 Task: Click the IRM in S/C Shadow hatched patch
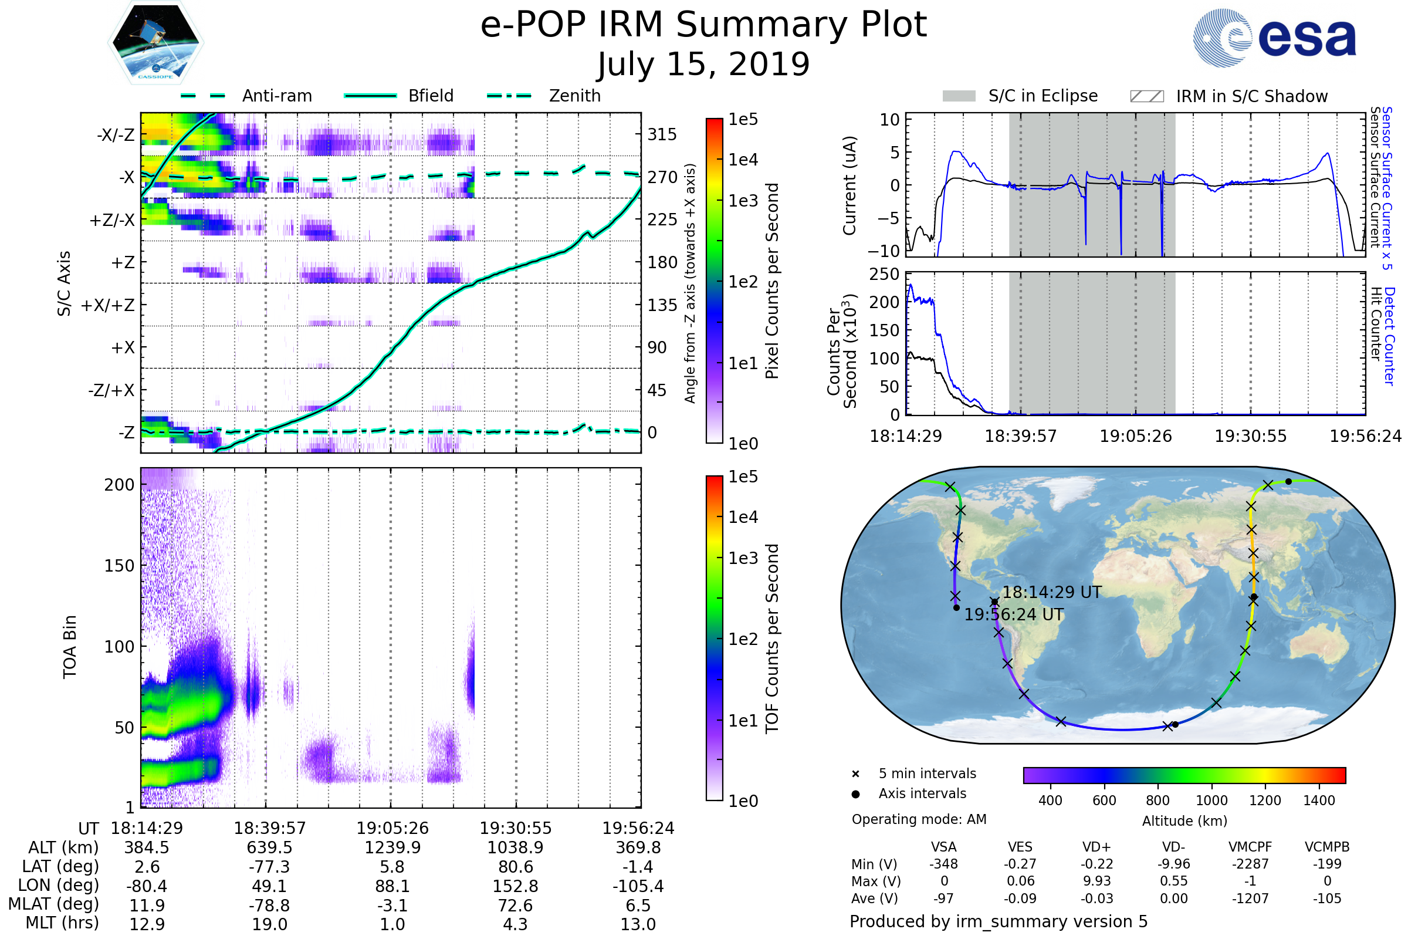(1146, 96)
